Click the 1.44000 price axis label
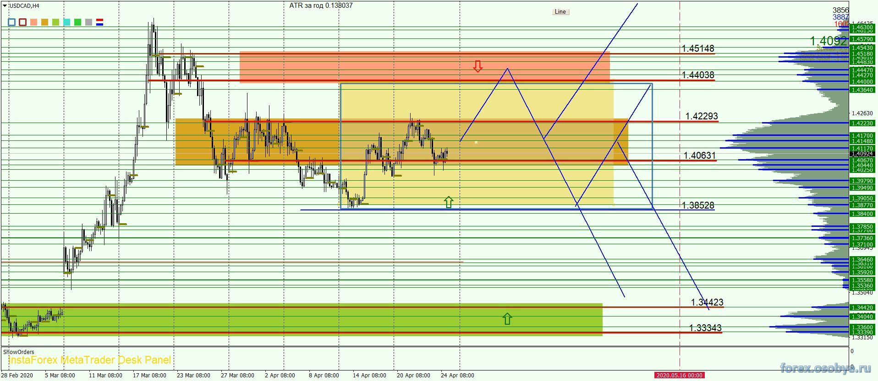This screenshot has width=878, height=381. point(862,81)
